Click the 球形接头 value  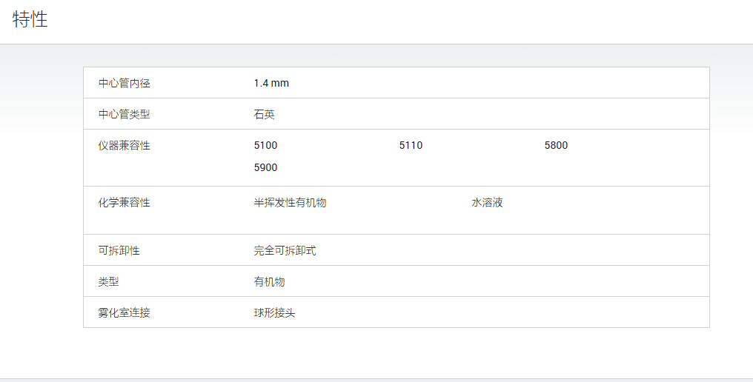tap(275, 313)
